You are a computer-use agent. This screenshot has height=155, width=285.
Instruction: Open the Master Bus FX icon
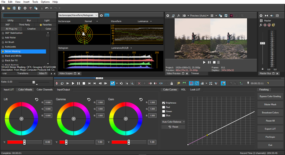(x=261, y=25)
